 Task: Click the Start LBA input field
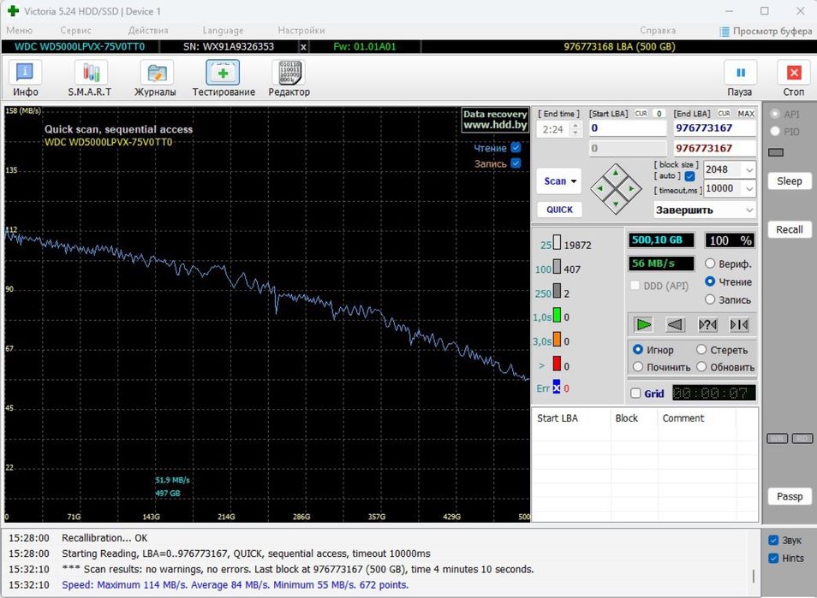pos(627,128)
